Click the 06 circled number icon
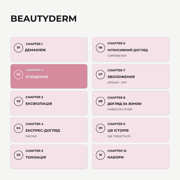 point(100,48)
